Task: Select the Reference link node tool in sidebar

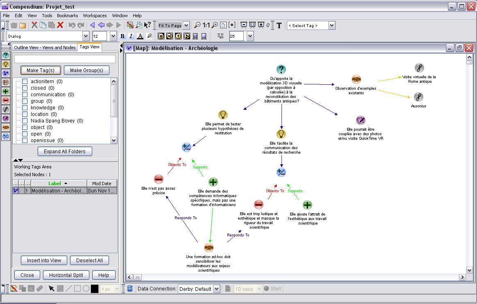Action: pos(6,109)
